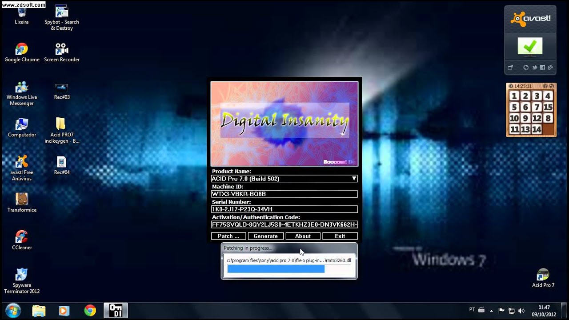
Task: Open the Computador desktop icon
Action: coord(22,128)
